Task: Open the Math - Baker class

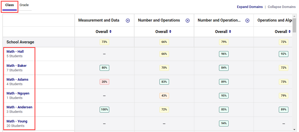Action: [x=16, y=66]
